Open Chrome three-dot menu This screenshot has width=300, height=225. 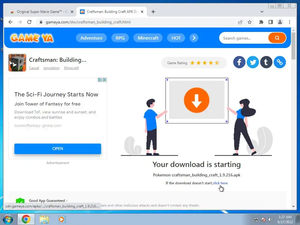289,22
